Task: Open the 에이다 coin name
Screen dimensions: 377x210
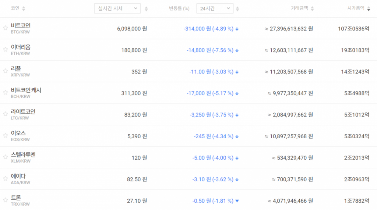Action: tap(18, 176)
